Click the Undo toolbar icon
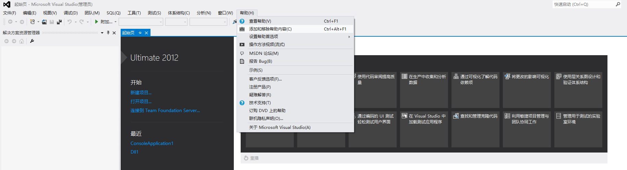Image resolution: width=627 pixels, height=170 pixels. (x=70, y=22)
